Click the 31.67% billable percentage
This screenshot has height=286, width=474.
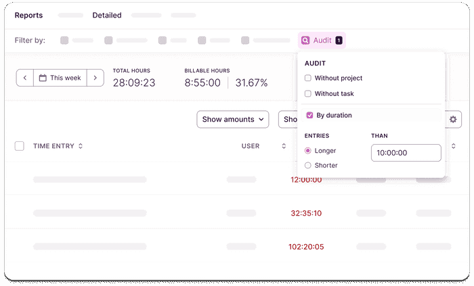click(251, 82)
